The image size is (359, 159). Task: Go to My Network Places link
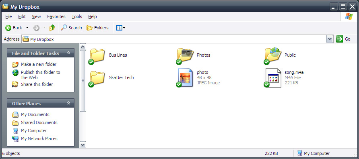point(39,139)
